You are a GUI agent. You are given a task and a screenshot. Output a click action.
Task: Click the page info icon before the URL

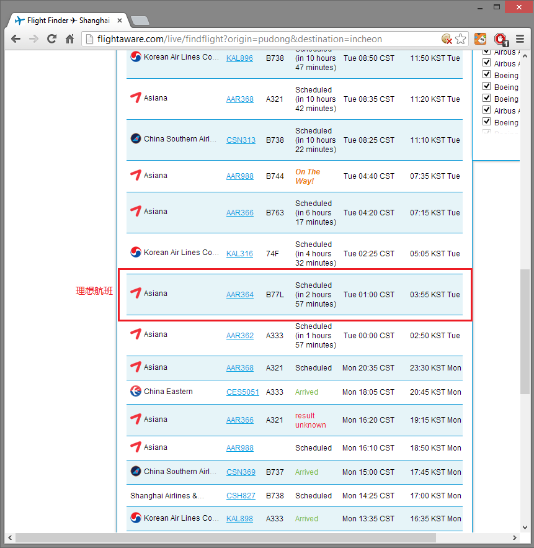click(x=90, y=39)
